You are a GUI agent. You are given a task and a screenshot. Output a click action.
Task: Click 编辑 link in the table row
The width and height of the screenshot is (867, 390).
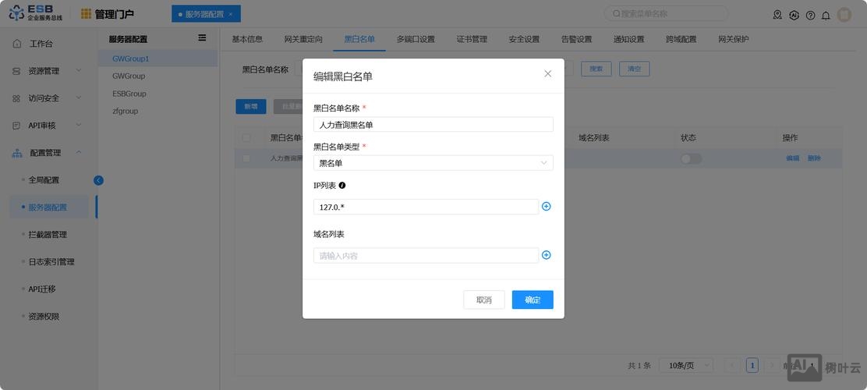pos(792,158)
